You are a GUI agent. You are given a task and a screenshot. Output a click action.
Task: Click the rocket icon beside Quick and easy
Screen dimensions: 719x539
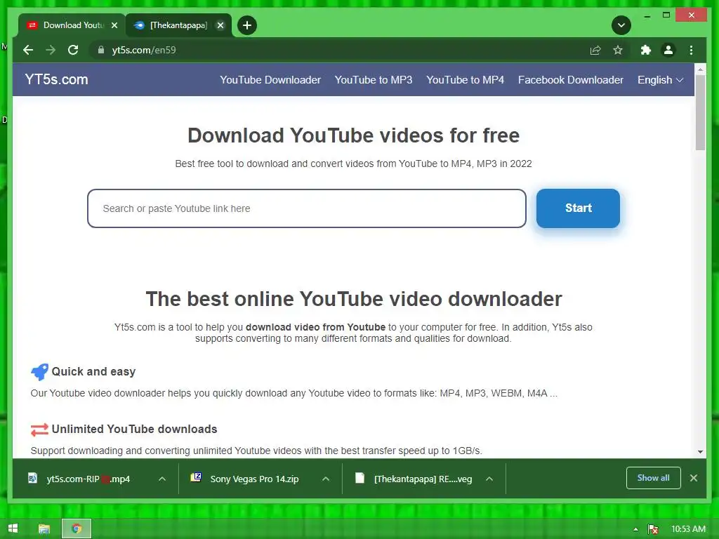39,372
